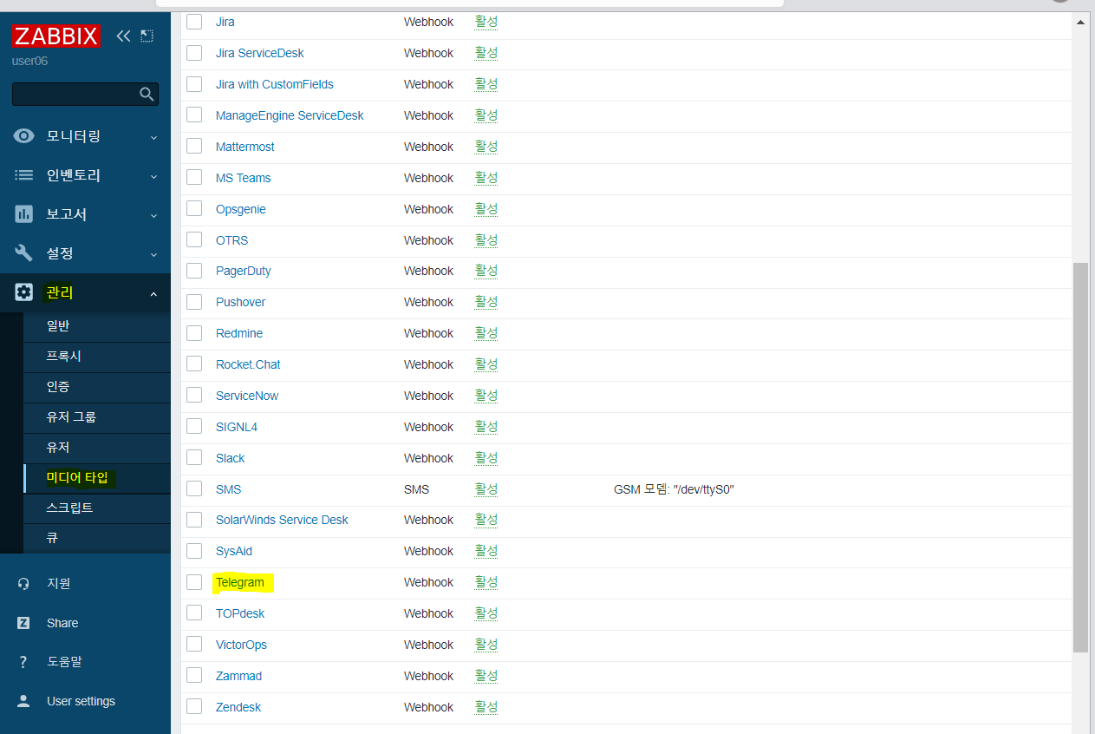Expand the 보고서 menu chevron
Screen dimensions: 1095x734
tap(153, 215)
